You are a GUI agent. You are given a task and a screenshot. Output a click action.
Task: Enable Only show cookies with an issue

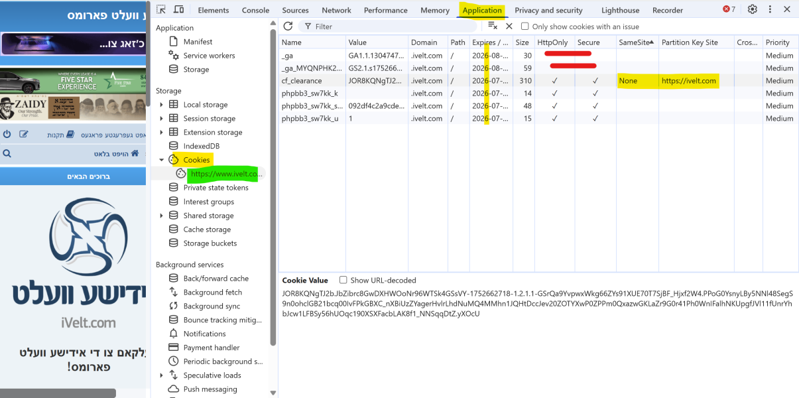(x=525, y=27)
